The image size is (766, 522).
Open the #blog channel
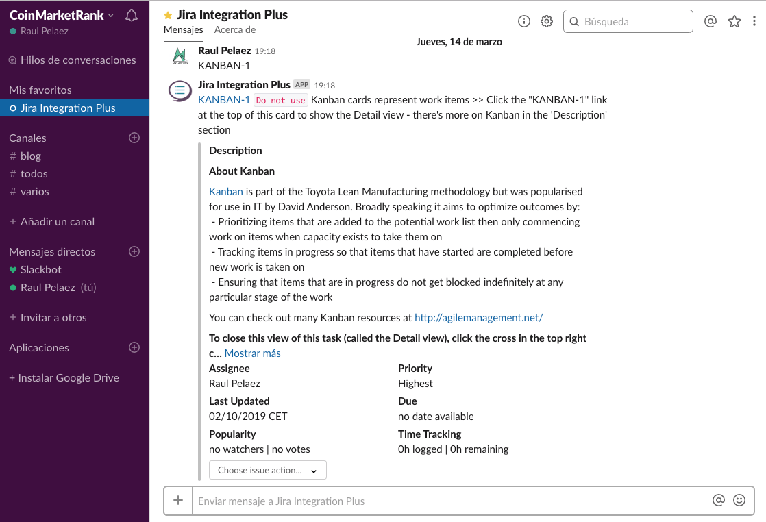click(31, 156)
